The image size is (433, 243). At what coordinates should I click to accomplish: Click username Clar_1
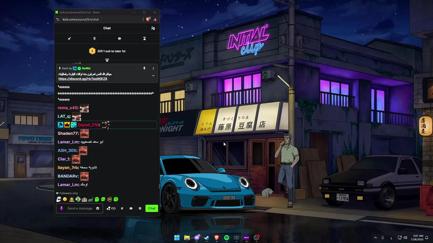(64, 159)
